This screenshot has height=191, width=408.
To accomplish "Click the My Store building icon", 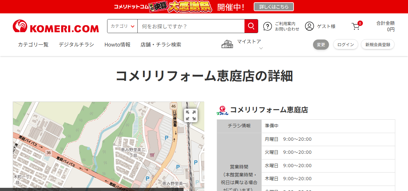I will [227, 44].
